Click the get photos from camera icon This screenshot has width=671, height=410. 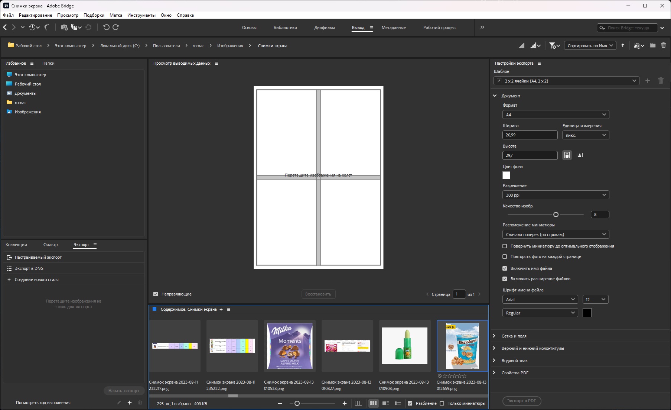click(64, 27)
